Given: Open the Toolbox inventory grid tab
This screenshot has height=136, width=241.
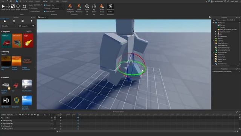Looking at the screenshot, I should pos(14,21).
